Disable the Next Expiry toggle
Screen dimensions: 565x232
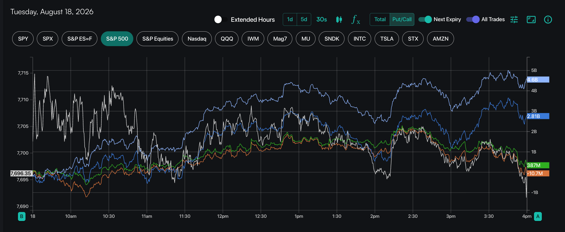[x=425, y=19]
